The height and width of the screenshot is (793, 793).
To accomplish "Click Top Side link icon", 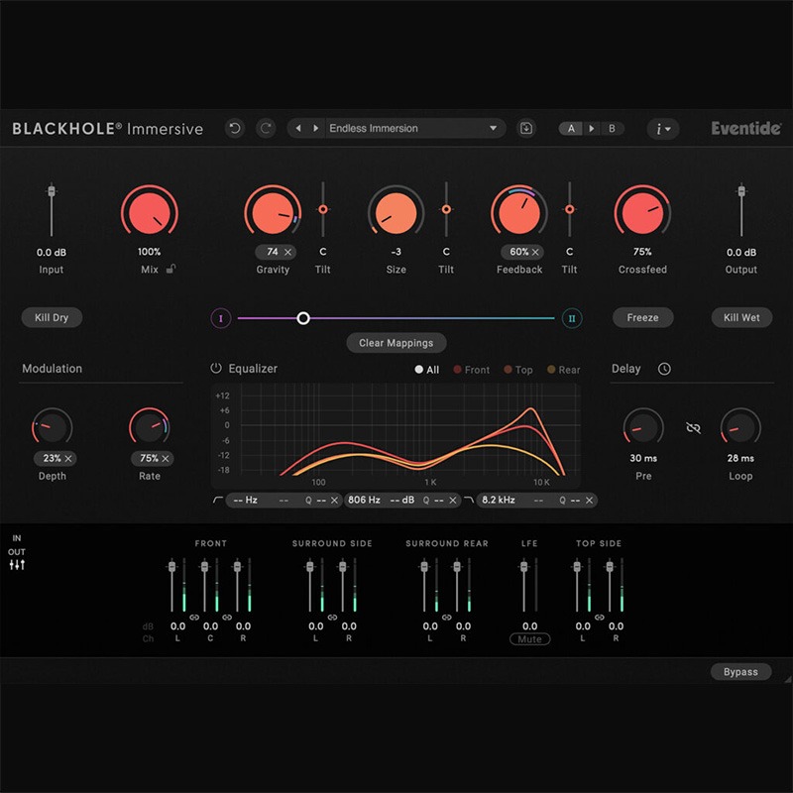I will [x=600, y=618].
